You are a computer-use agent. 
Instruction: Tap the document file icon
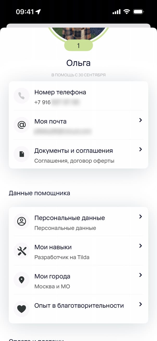(21, 154)
